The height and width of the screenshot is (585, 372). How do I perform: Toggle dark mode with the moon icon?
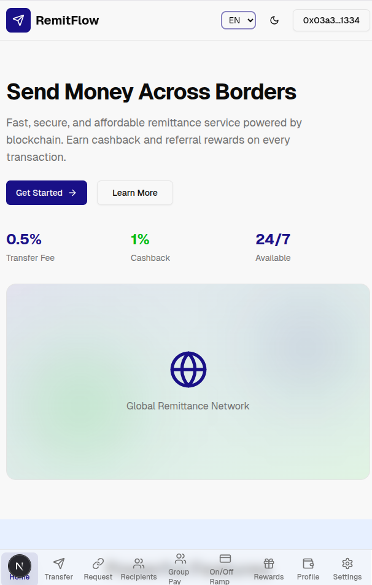274,20
